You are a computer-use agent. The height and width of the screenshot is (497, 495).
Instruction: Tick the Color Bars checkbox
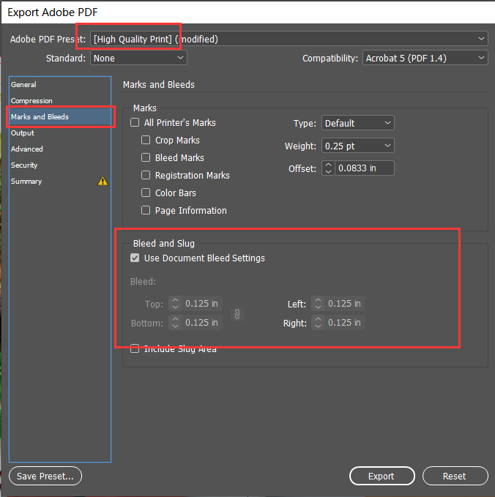[146, 193]
